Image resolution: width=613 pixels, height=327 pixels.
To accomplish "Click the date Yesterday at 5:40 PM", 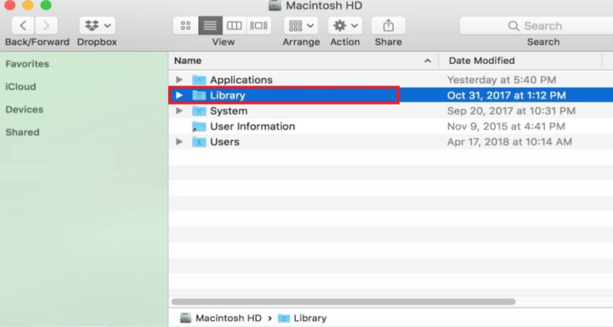I will 501,80.
